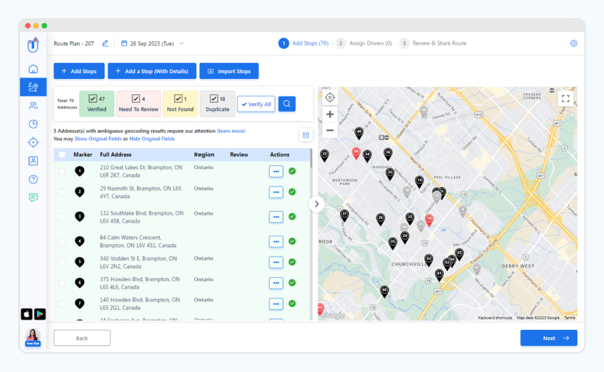Open the analytics pie chart sidebar icon

click(x=33, y=123)
